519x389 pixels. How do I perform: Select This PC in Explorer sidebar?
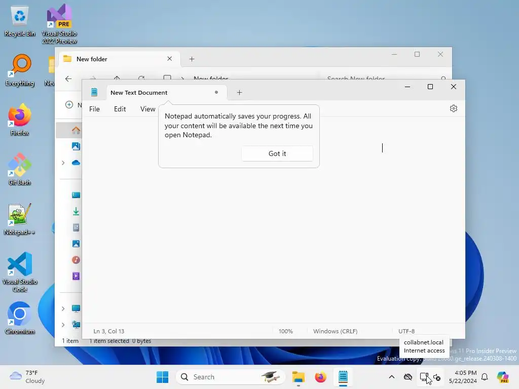[76, 308]
